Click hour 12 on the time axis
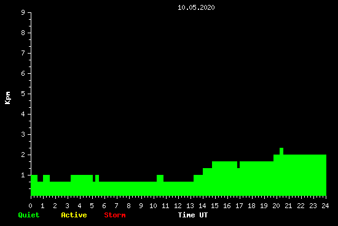This screenshot has height=226, width=338. (178, 206)
